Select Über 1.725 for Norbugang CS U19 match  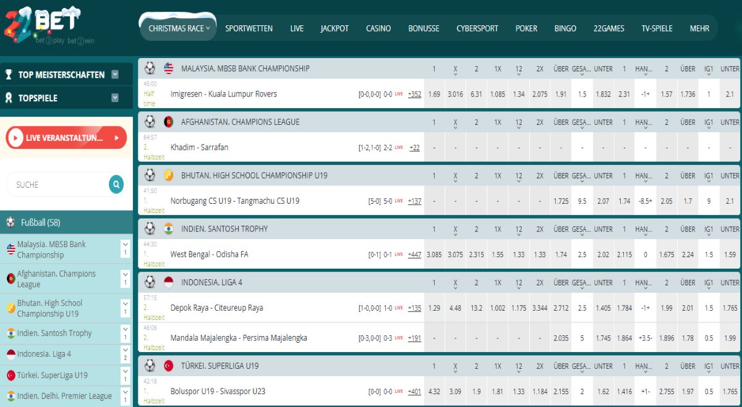[561, 201]
